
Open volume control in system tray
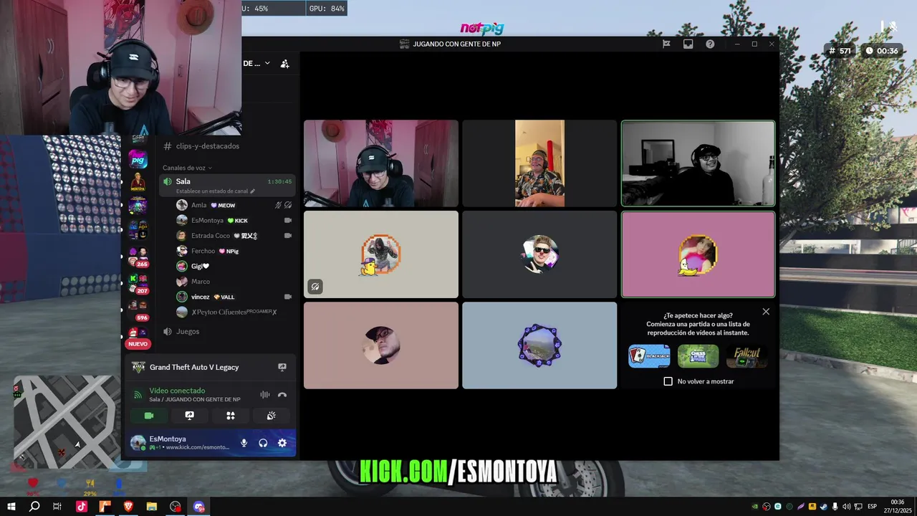click(x=846, y=507)
